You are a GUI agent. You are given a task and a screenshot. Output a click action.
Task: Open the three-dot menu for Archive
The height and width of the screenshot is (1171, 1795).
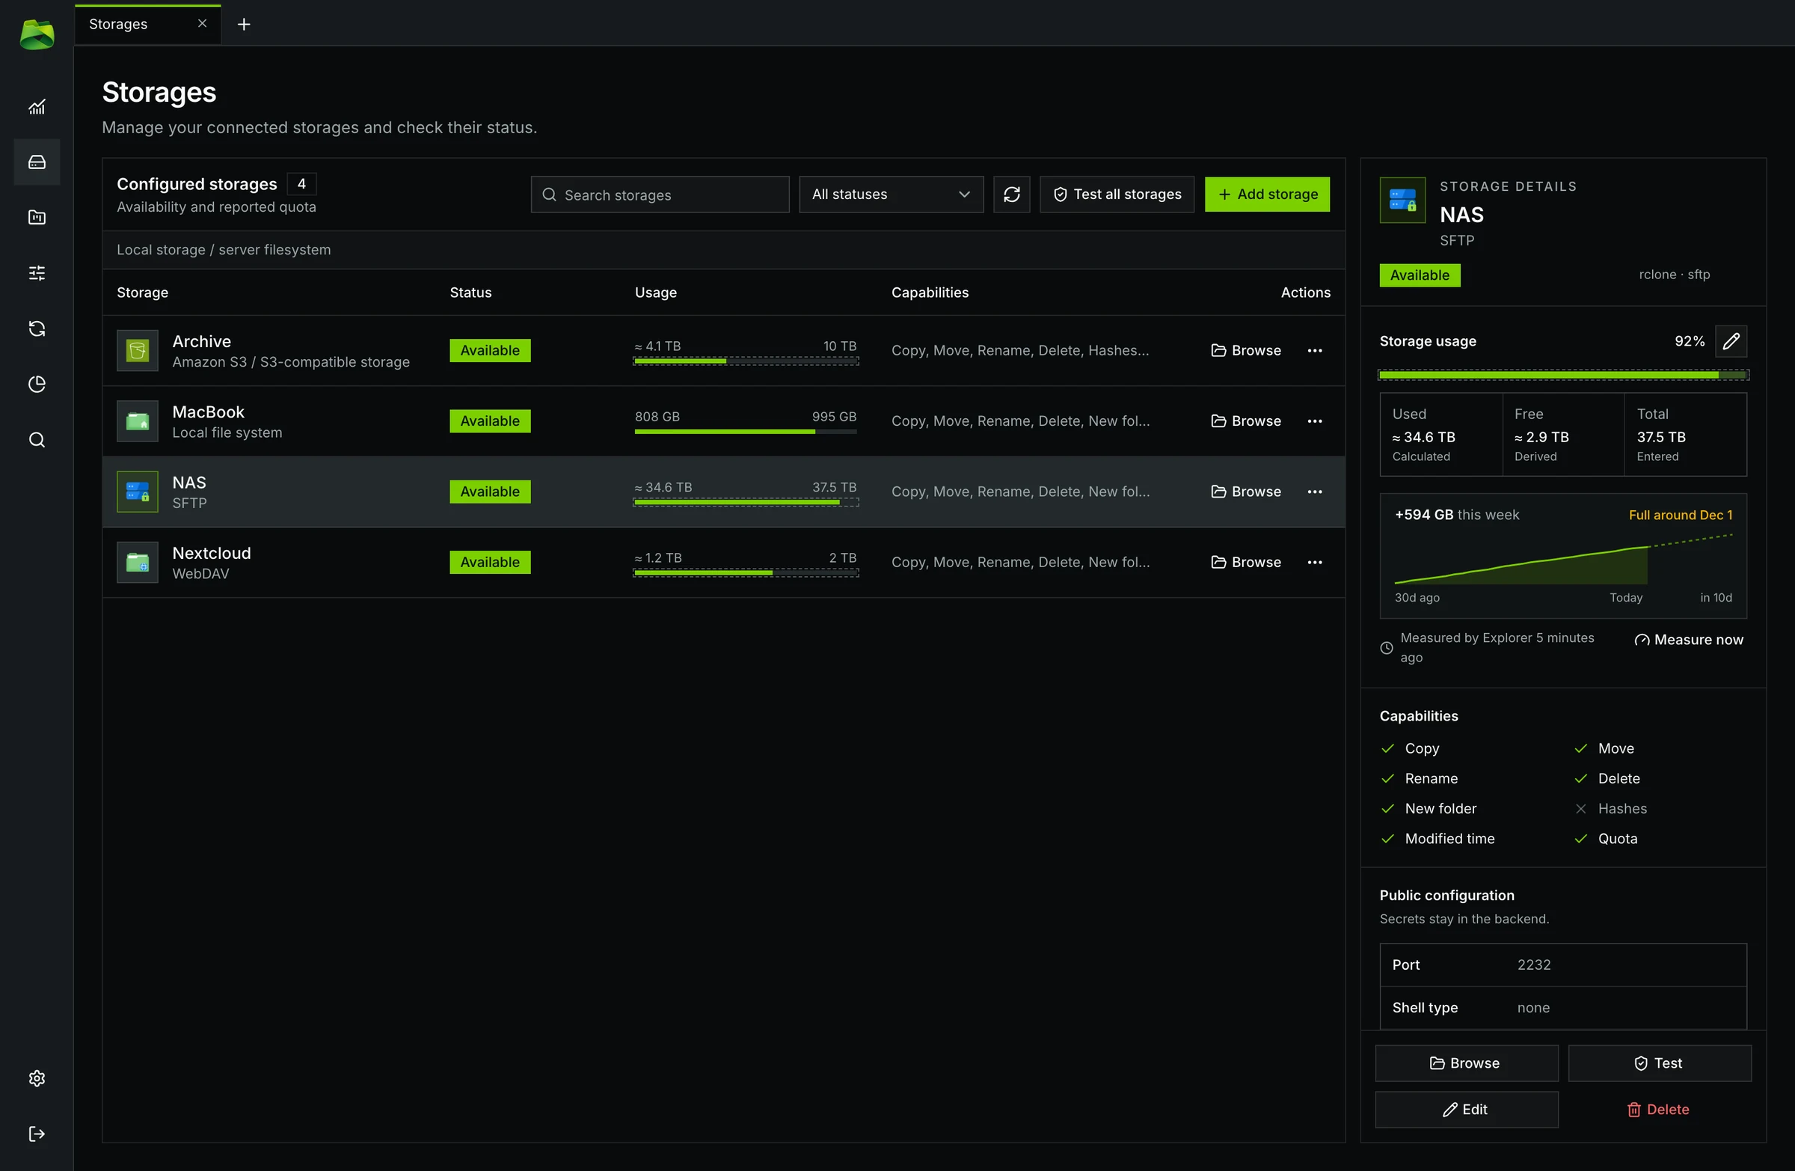(x=1315, y=351)
